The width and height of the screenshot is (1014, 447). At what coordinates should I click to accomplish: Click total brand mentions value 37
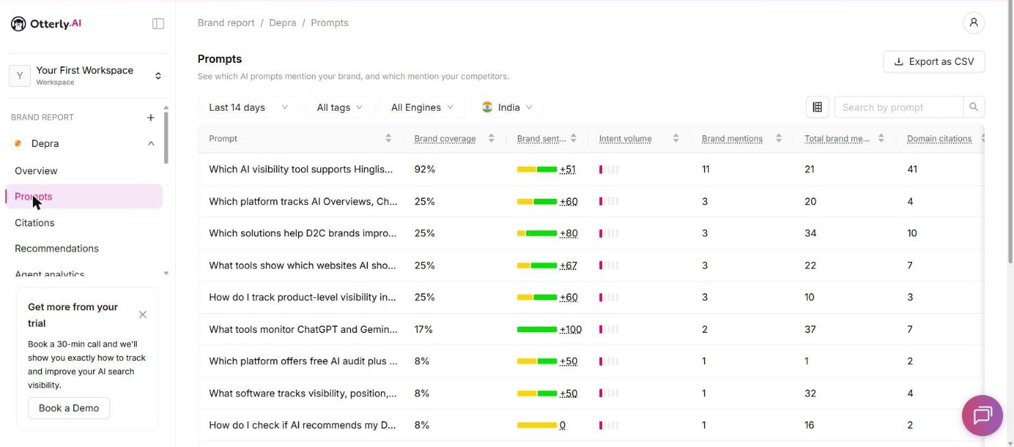[810, 329]
